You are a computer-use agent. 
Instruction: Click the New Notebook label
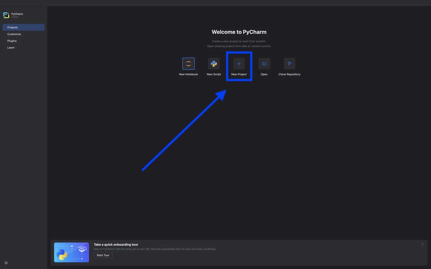(x=188, y=74)
